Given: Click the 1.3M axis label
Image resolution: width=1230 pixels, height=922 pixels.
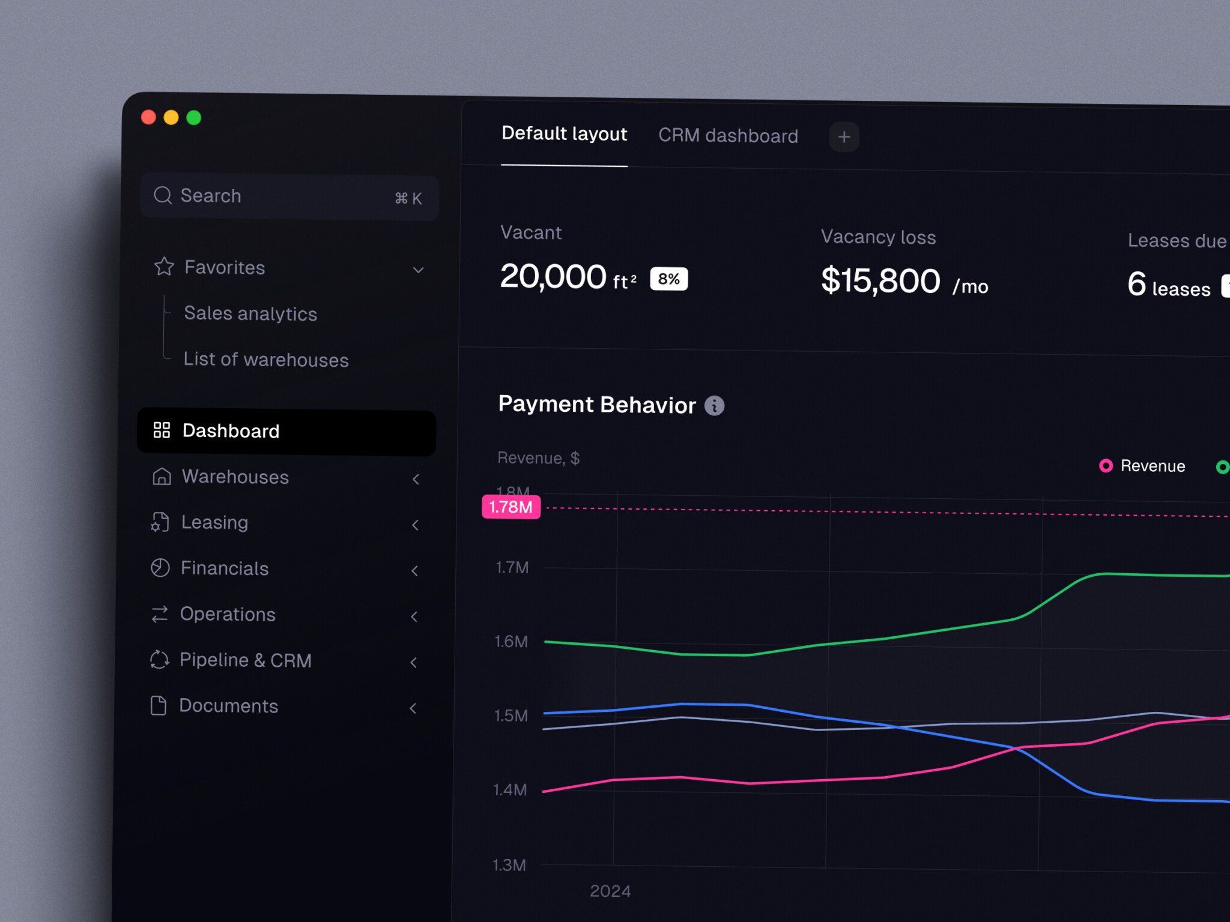Looking at the screenshot, I should coord(509,865).
